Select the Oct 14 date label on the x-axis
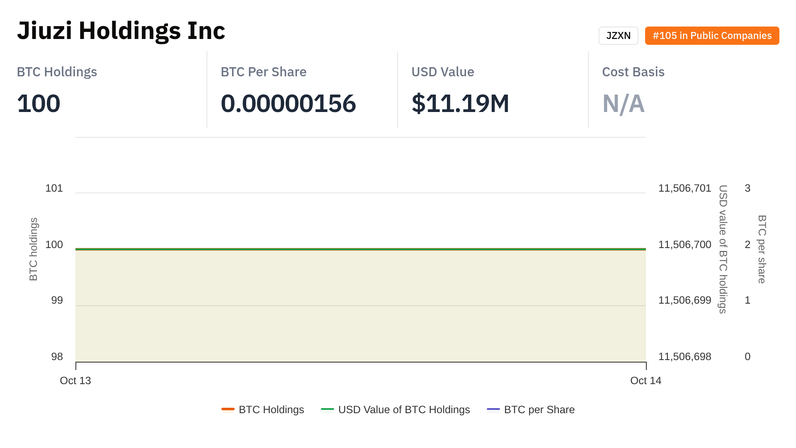 [x=646, y=380]
